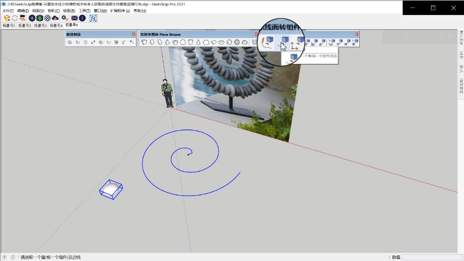Select the pyramid shape in Place Shapes
This screenshot has width=464, height=261.
pyautogui.click(x=168, y=42)
